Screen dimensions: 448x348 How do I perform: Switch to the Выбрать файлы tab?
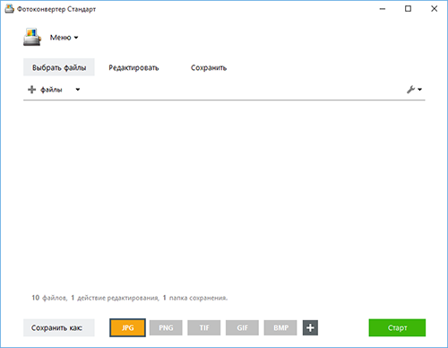point(59,67)
